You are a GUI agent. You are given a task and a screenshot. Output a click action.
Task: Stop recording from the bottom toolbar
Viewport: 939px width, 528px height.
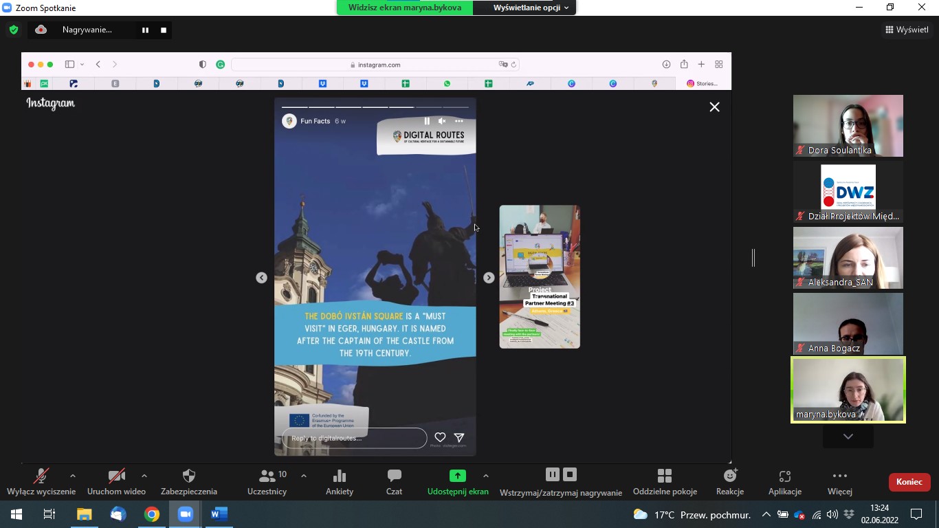pos(570,474)
